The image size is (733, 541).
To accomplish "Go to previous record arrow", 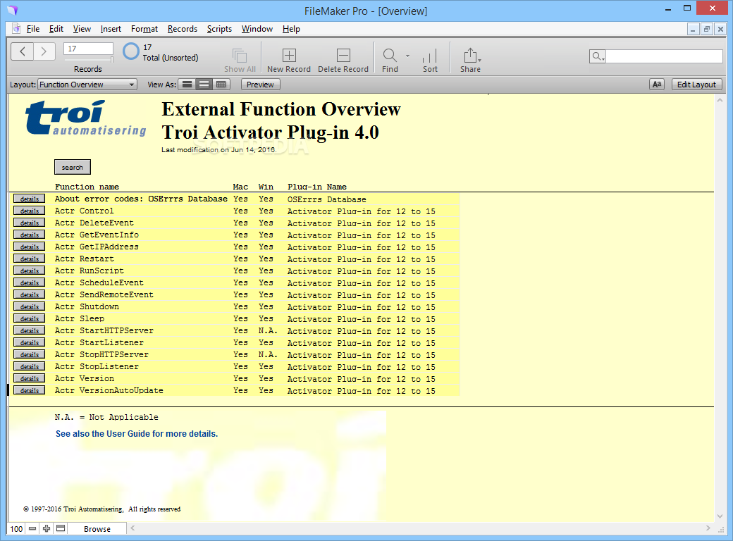I will (22, 51).
